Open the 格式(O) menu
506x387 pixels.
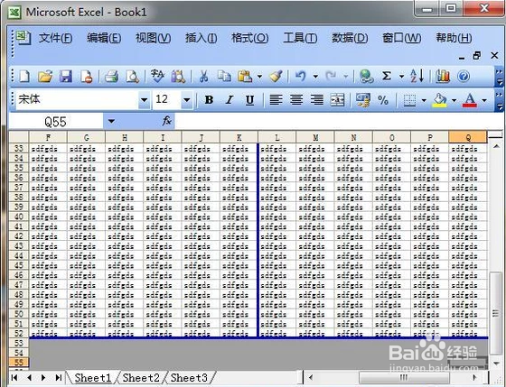coord(250,38)
